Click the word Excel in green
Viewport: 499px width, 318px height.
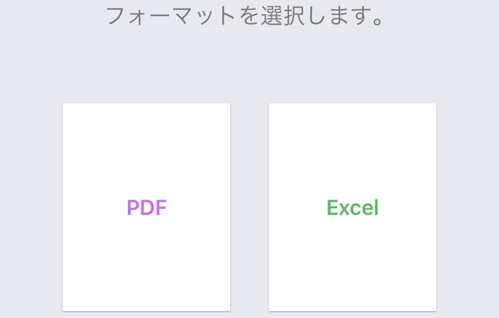(x=352, y=208)
